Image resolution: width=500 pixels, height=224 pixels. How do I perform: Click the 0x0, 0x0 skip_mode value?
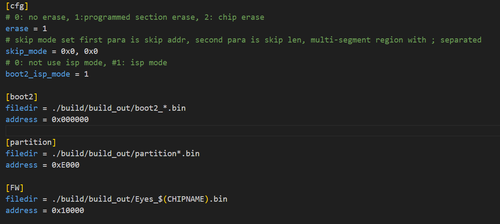tap(79, 51)
